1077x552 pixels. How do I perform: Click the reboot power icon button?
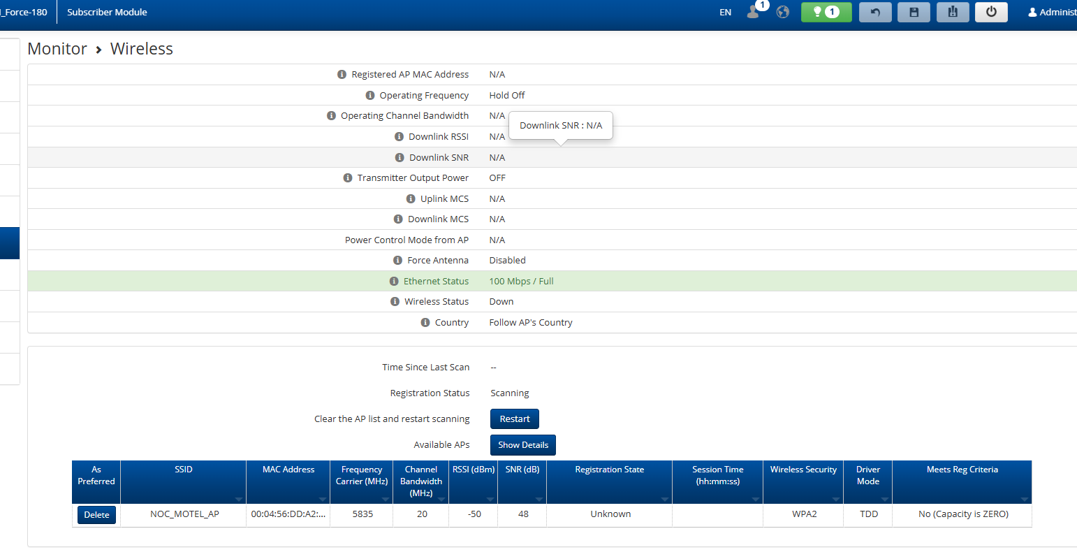[x=991, y=12]
